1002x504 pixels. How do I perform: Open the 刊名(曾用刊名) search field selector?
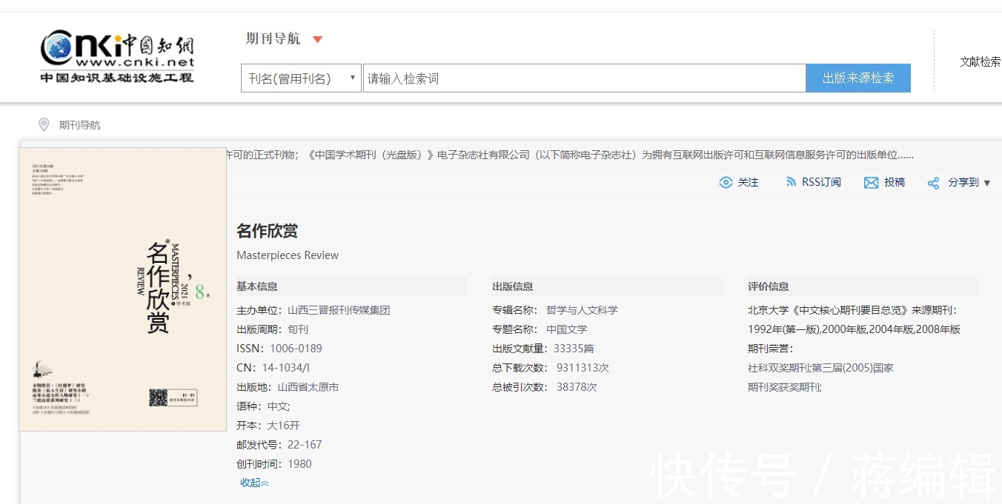[301, 78]
